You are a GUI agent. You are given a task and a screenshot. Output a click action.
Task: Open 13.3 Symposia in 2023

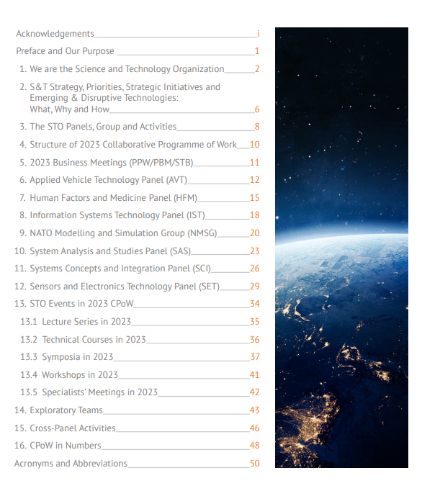click(x=140, y=357)
